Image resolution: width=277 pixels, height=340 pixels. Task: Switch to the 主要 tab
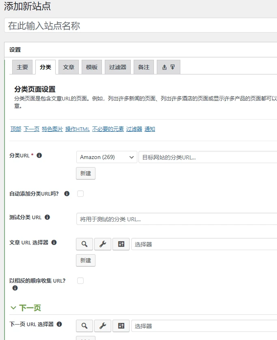[22, 67]
